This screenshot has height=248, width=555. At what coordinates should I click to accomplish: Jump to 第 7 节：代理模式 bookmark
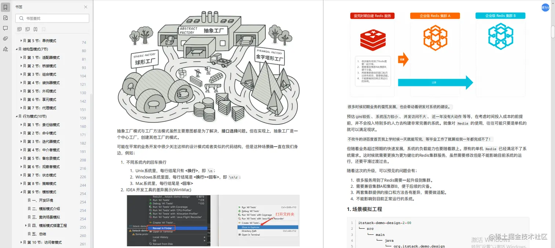[41, 108]
